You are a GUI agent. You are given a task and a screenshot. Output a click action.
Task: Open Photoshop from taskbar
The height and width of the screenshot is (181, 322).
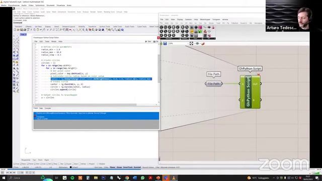point(104,178)
